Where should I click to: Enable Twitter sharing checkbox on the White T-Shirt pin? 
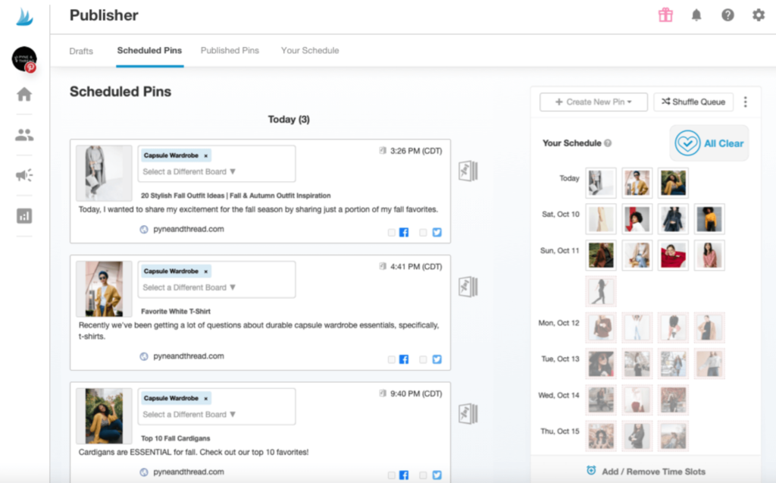tap(423, 359)
